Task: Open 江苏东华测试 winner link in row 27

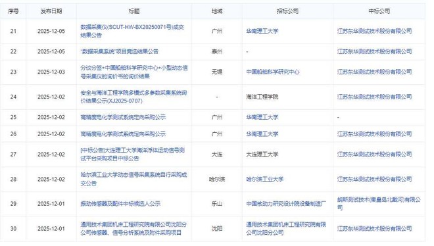Action: point(375,155)
